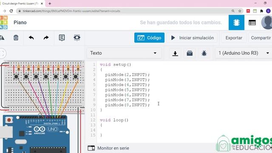Download the code with arrow icon

pyautogui.click(x=175, y=53)
